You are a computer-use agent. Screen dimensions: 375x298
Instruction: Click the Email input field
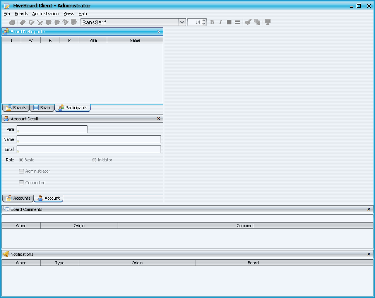[89, 150]
